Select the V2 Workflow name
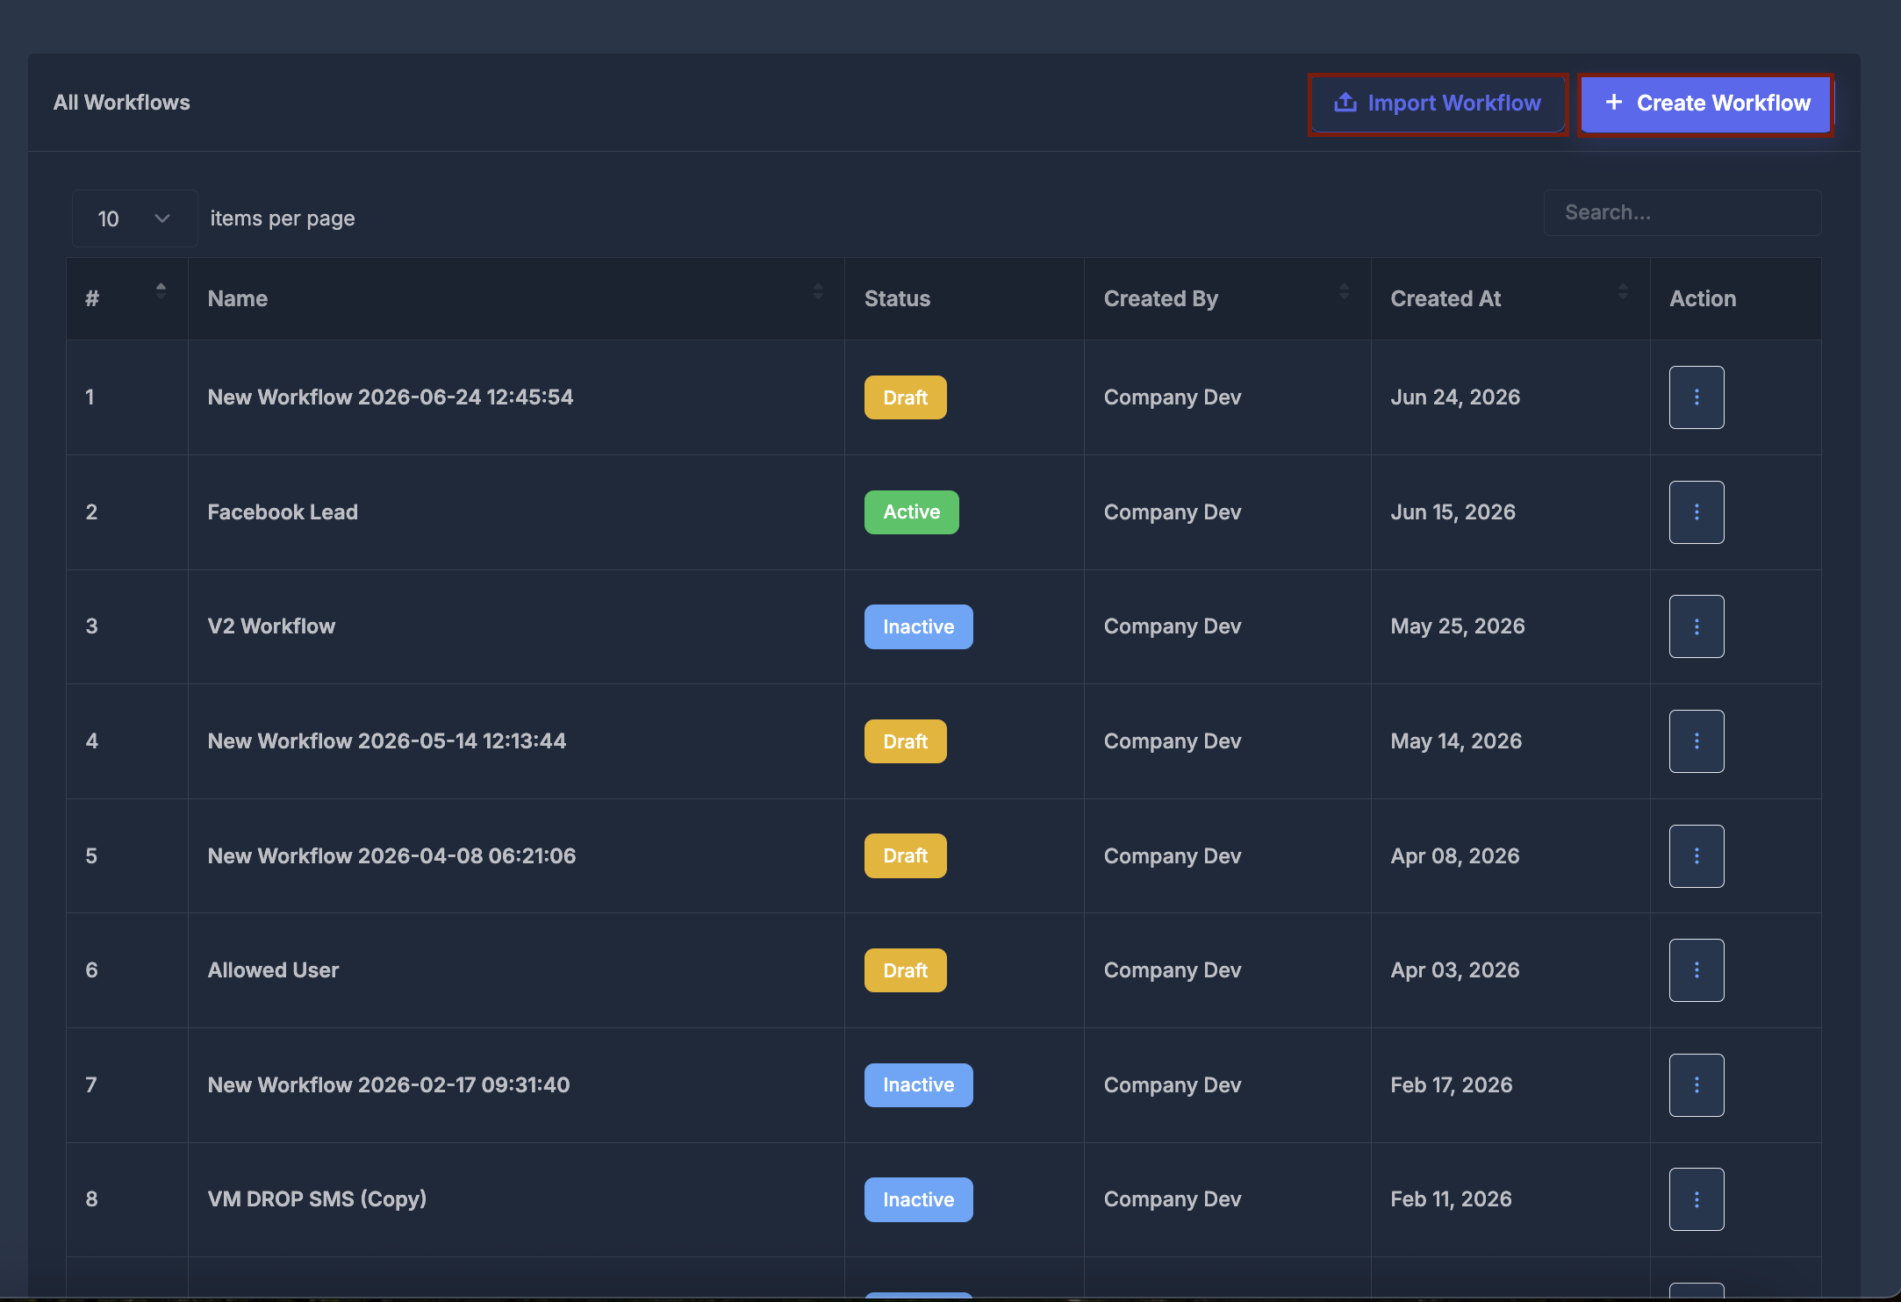The width and height of the screenshot is (1901, 1302). pos(271,626)
